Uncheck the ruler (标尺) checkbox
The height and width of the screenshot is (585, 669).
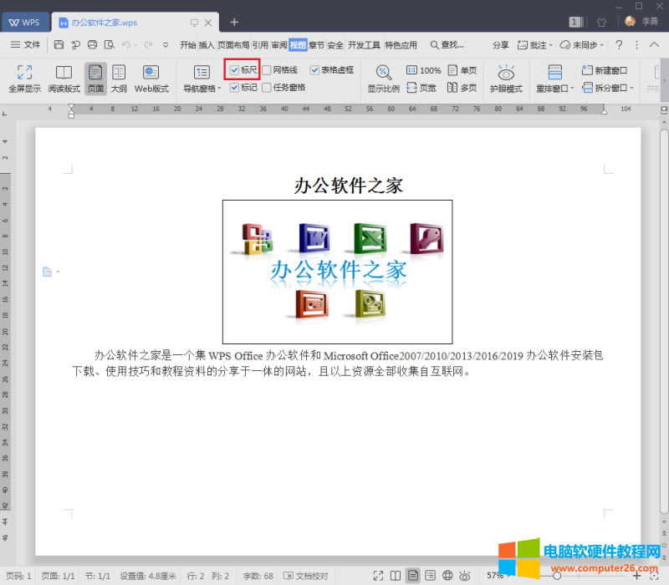pyautogui.click(x=237, y=70)
